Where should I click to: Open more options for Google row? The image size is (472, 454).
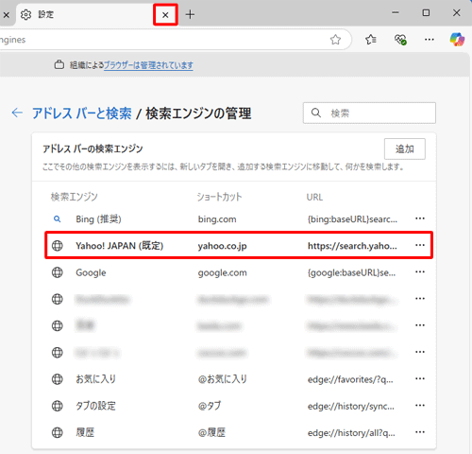420,271
